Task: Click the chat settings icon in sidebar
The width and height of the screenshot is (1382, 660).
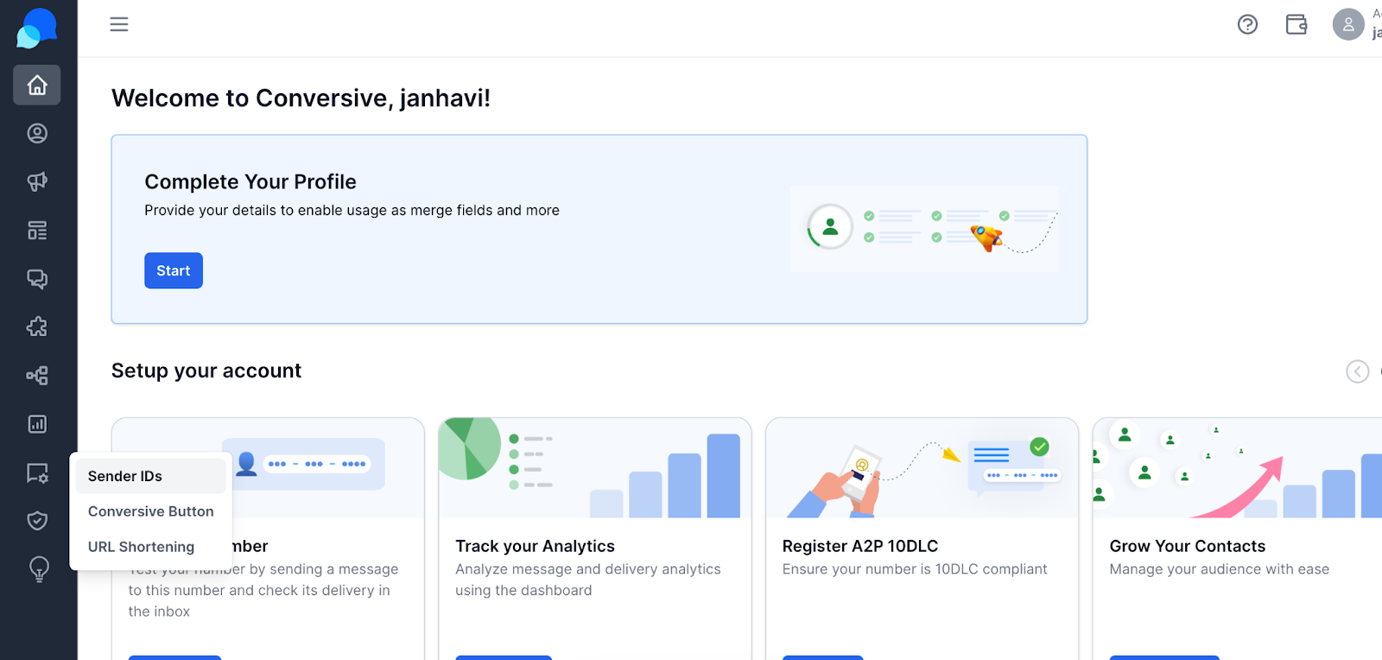Action: pyautogui.click(x=37, y=473)
